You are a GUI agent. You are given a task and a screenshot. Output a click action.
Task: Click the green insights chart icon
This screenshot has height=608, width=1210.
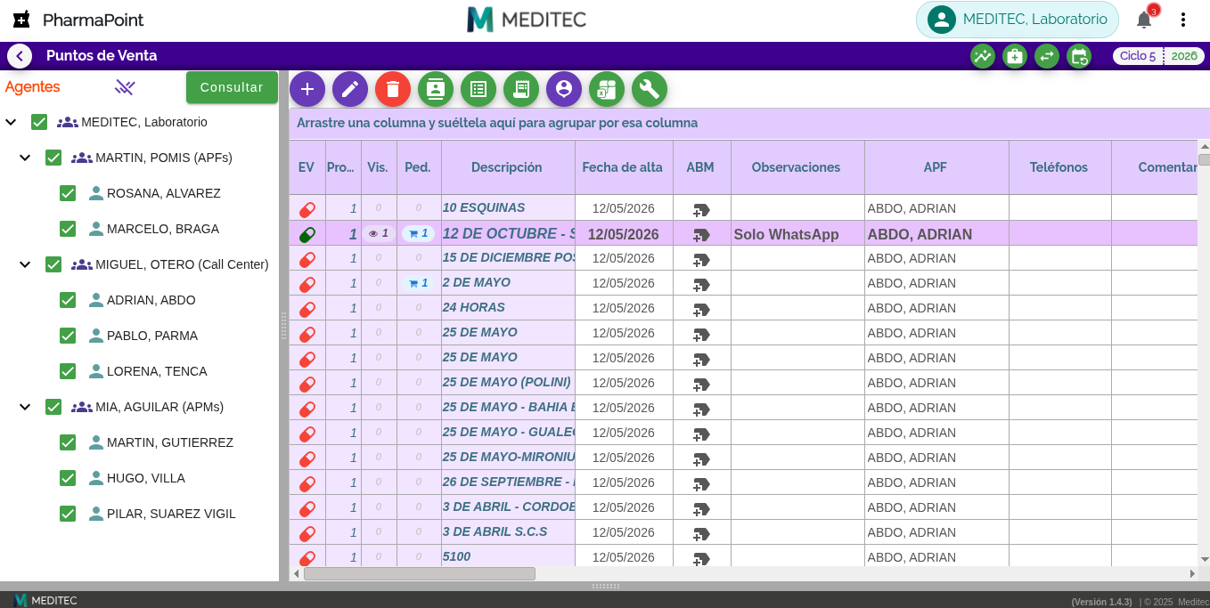pyautogui.click(x=983, y=56)
